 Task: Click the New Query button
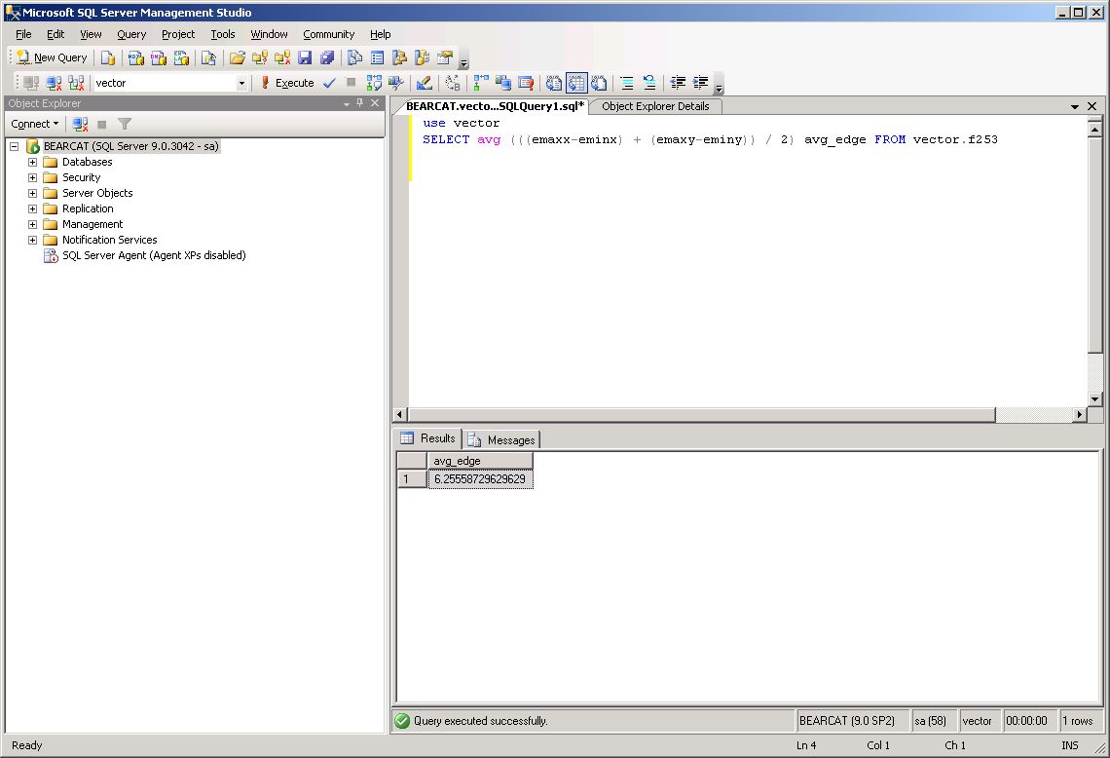[53, 57]
